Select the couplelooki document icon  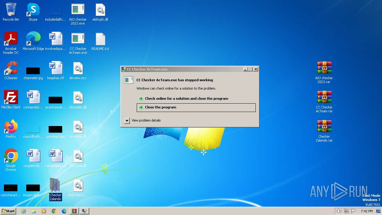pos(33,158)
